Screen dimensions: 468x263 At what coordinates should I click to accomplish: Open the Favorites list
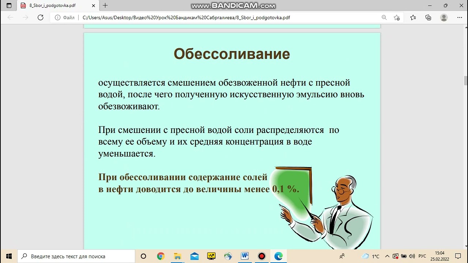(x=413, y=18)
